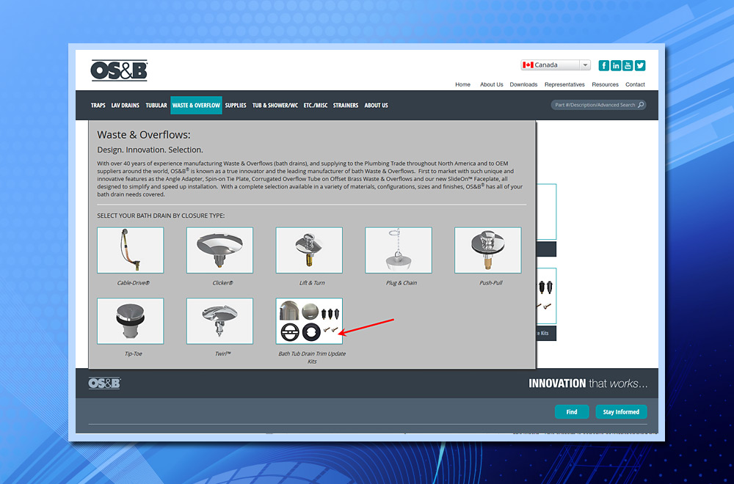This screenshot has height=484, width=734.
Task: Open the Strainers menu
Action: [346, 105]
